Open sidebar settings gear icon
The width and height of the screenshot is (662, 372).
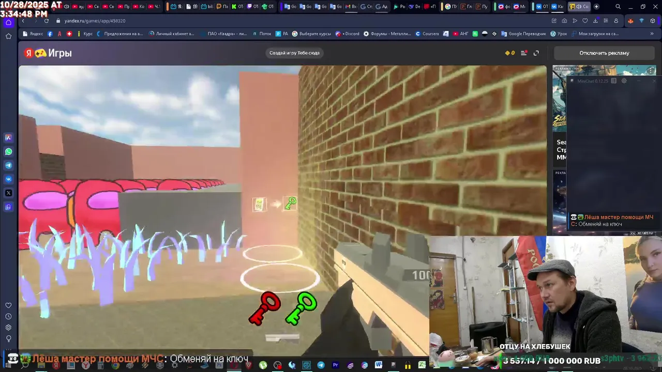point(8,328)
